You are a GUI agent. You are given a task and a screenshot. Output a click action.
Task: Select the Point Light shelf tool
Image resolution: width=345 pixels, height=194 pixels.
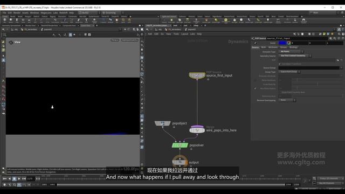[171, 20]
